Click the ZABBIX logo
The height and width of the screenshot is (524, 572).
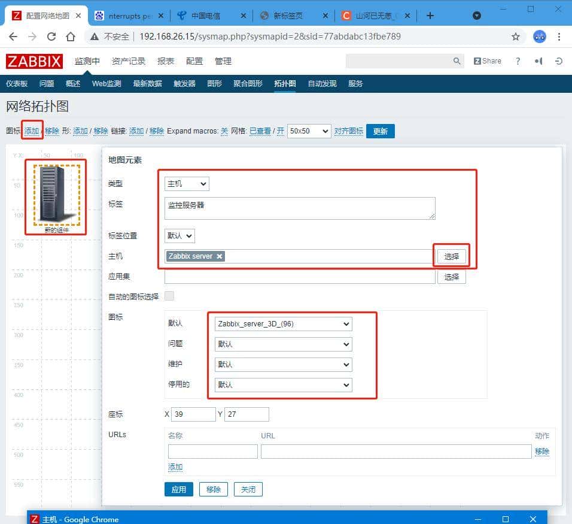[x=34, y=60]
